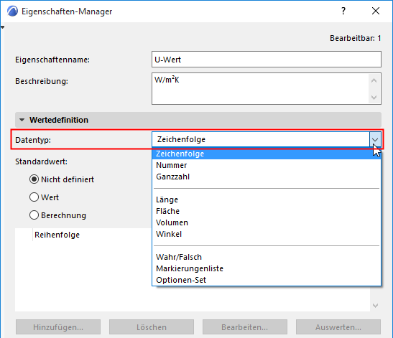Select Länge from the list
The image size is (393, 338).
click(267, 199)
